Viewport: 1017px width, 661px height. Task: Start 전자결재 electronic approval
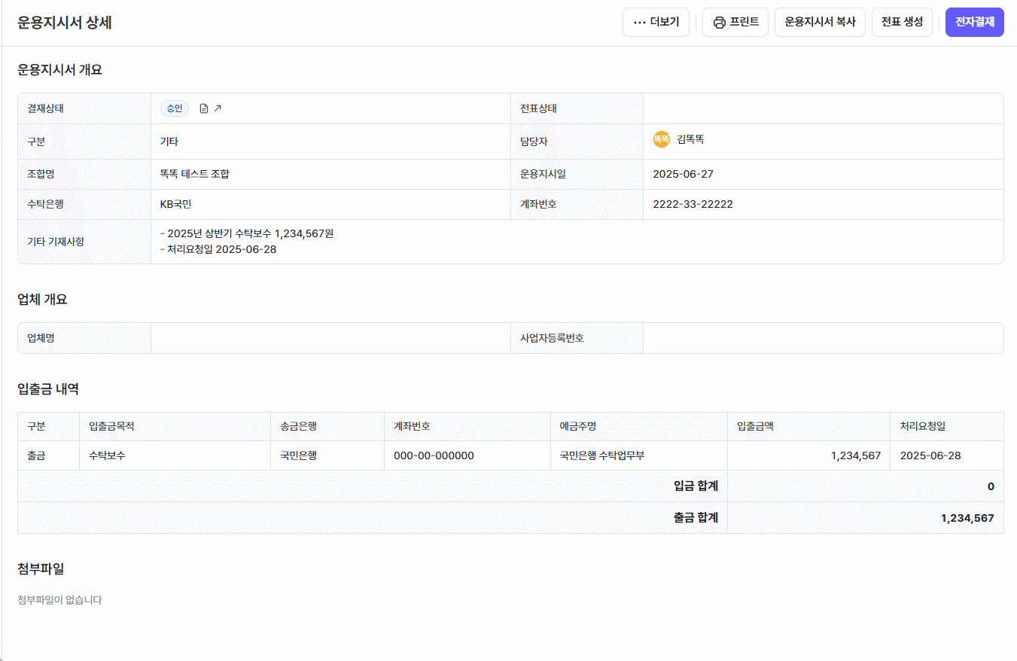[x=974, y=23]
